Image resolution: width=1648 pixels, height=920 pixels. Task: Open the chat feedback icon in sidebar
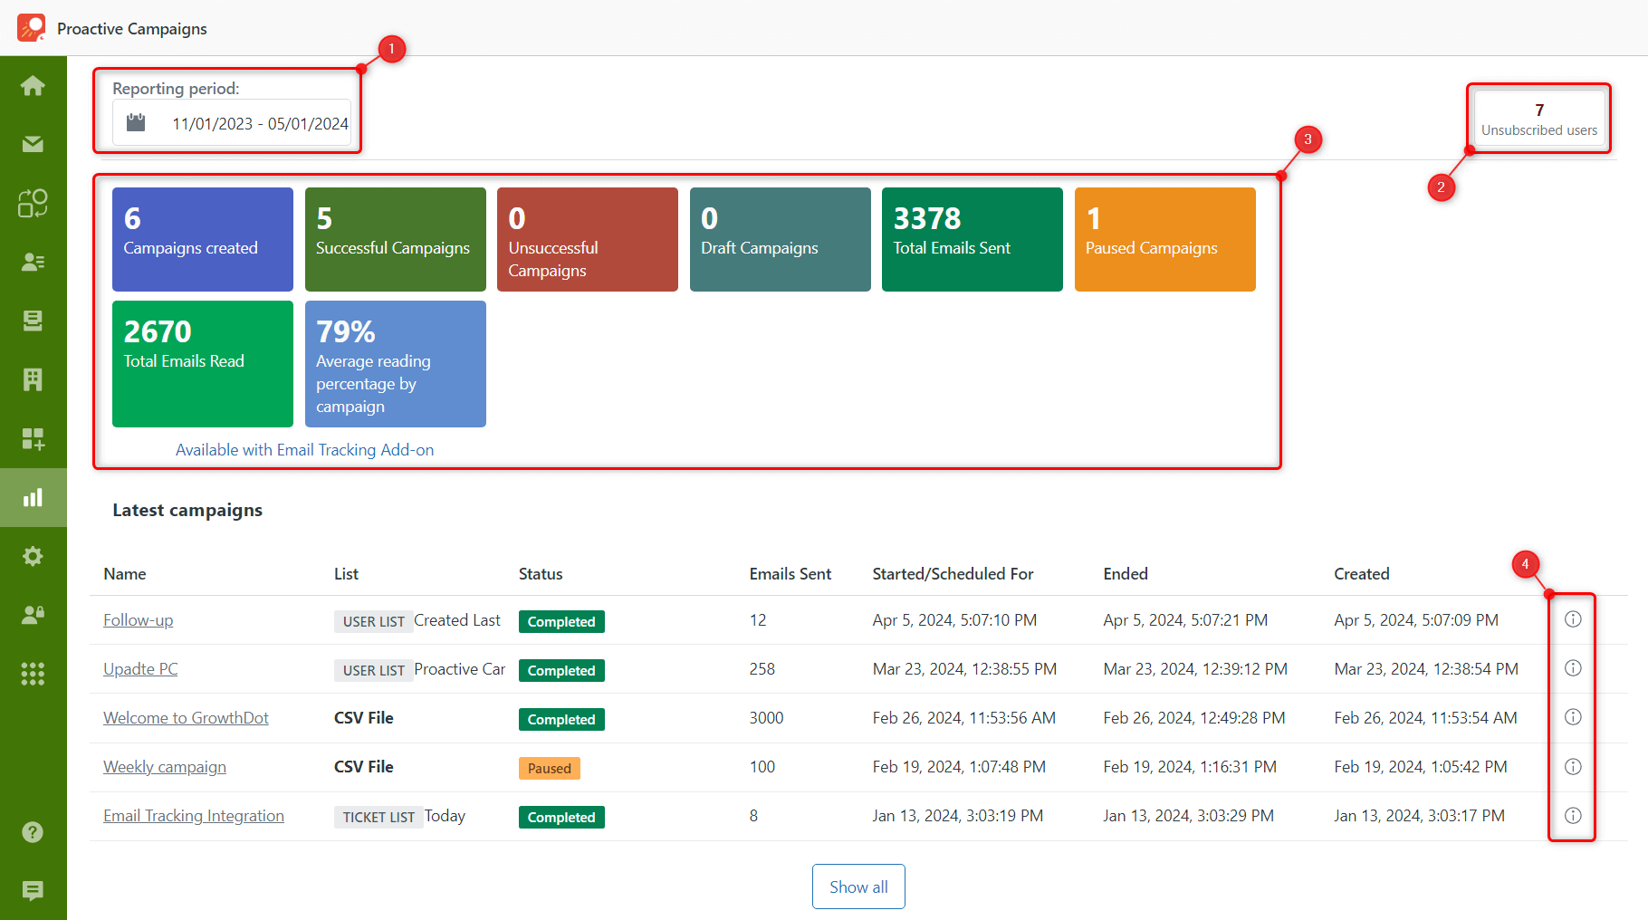point(33,891)
